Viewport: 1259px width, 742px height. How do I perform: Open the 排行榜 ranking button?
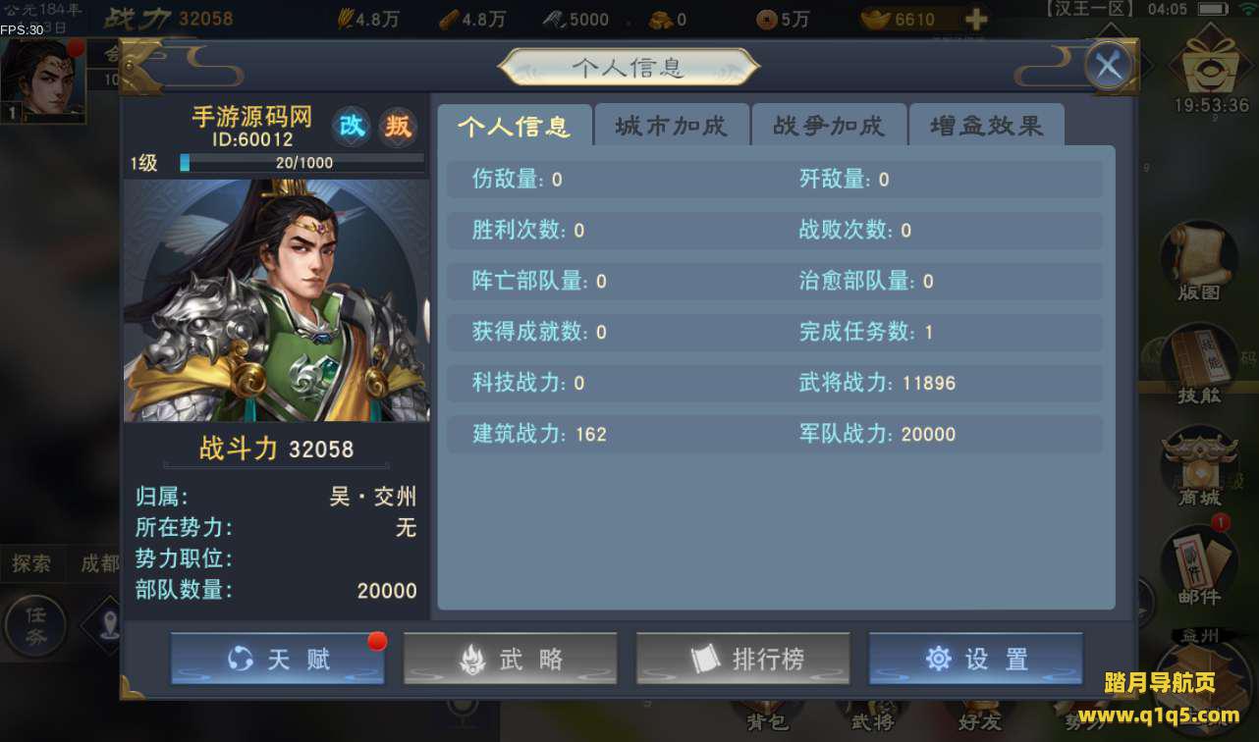click(x=743, y=659)
